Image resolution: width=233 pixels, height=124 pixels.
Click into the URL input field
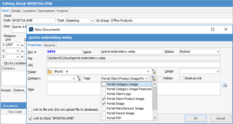tap(133, 65)
